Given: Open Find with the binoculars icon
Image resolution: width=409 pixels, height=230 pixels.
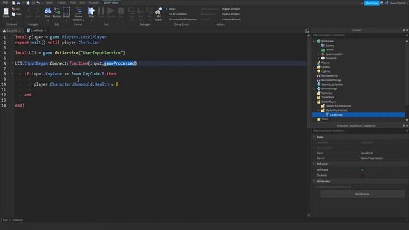Looking at the screenshot, I should [x=48, y=11].
